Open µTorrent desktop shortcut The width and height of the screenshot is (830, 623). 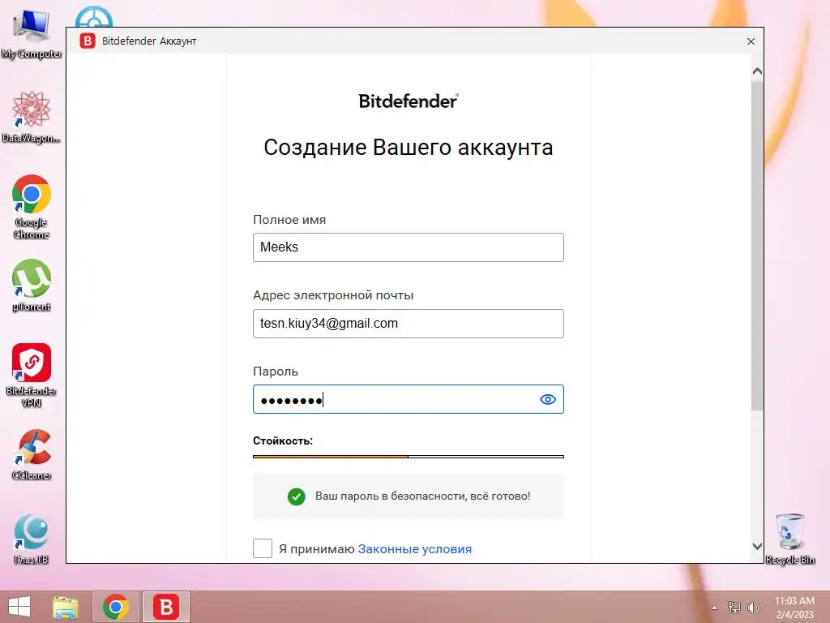[x=32, y=285]
